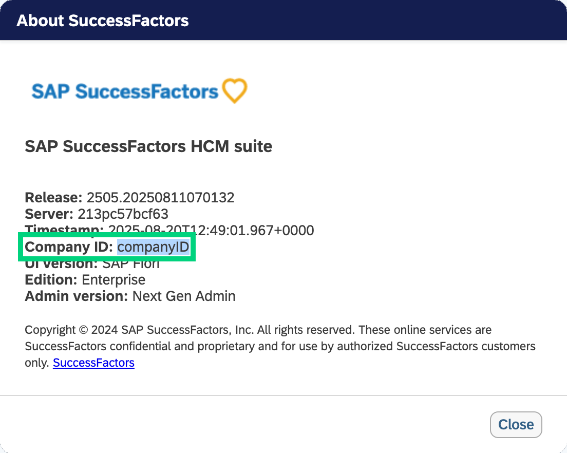
Task: Click the yellow heart logo icon
Action: click(x=235, y=91)
